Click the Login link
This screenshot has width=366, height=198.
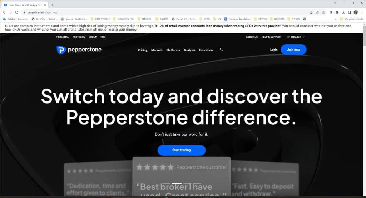pyautogui.click(x=274, y=50)
